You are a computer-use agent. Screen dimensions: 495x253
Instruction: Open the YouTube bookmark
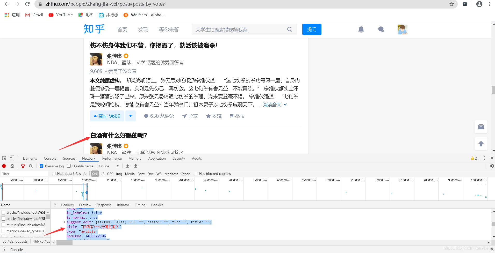click(61, 15)
